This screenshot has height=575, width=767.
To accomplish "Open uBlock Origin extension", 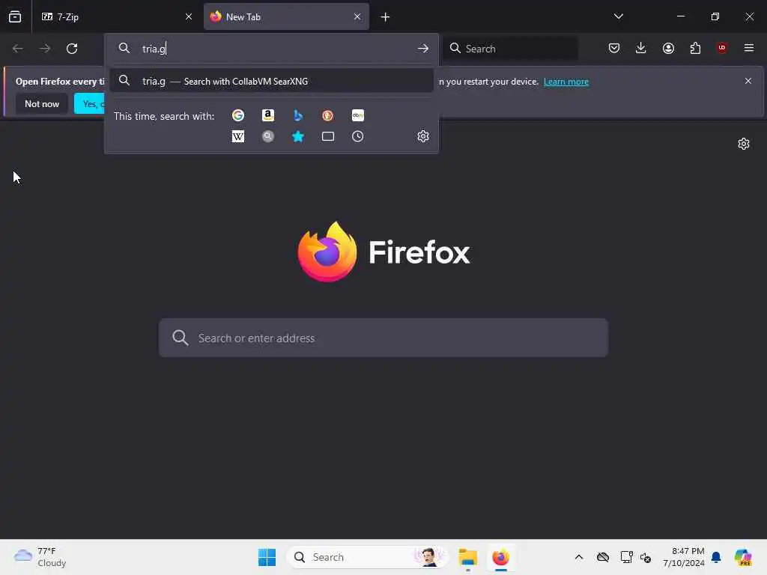I will tap(722, 48).
